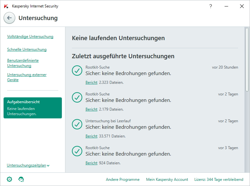Click the back arrow button
The image size is (250, 186).
9,18
